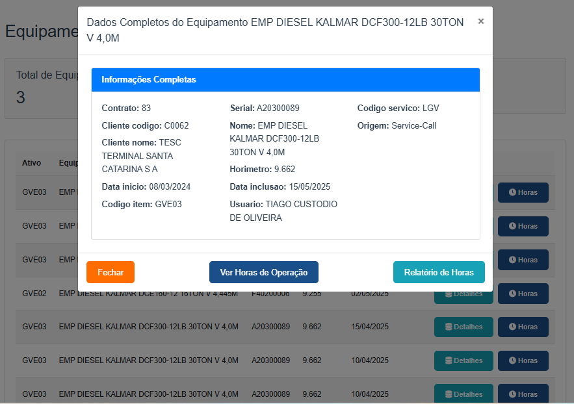Click the Ativo column header
Screen dimensions: 574x404
(31, 163)
